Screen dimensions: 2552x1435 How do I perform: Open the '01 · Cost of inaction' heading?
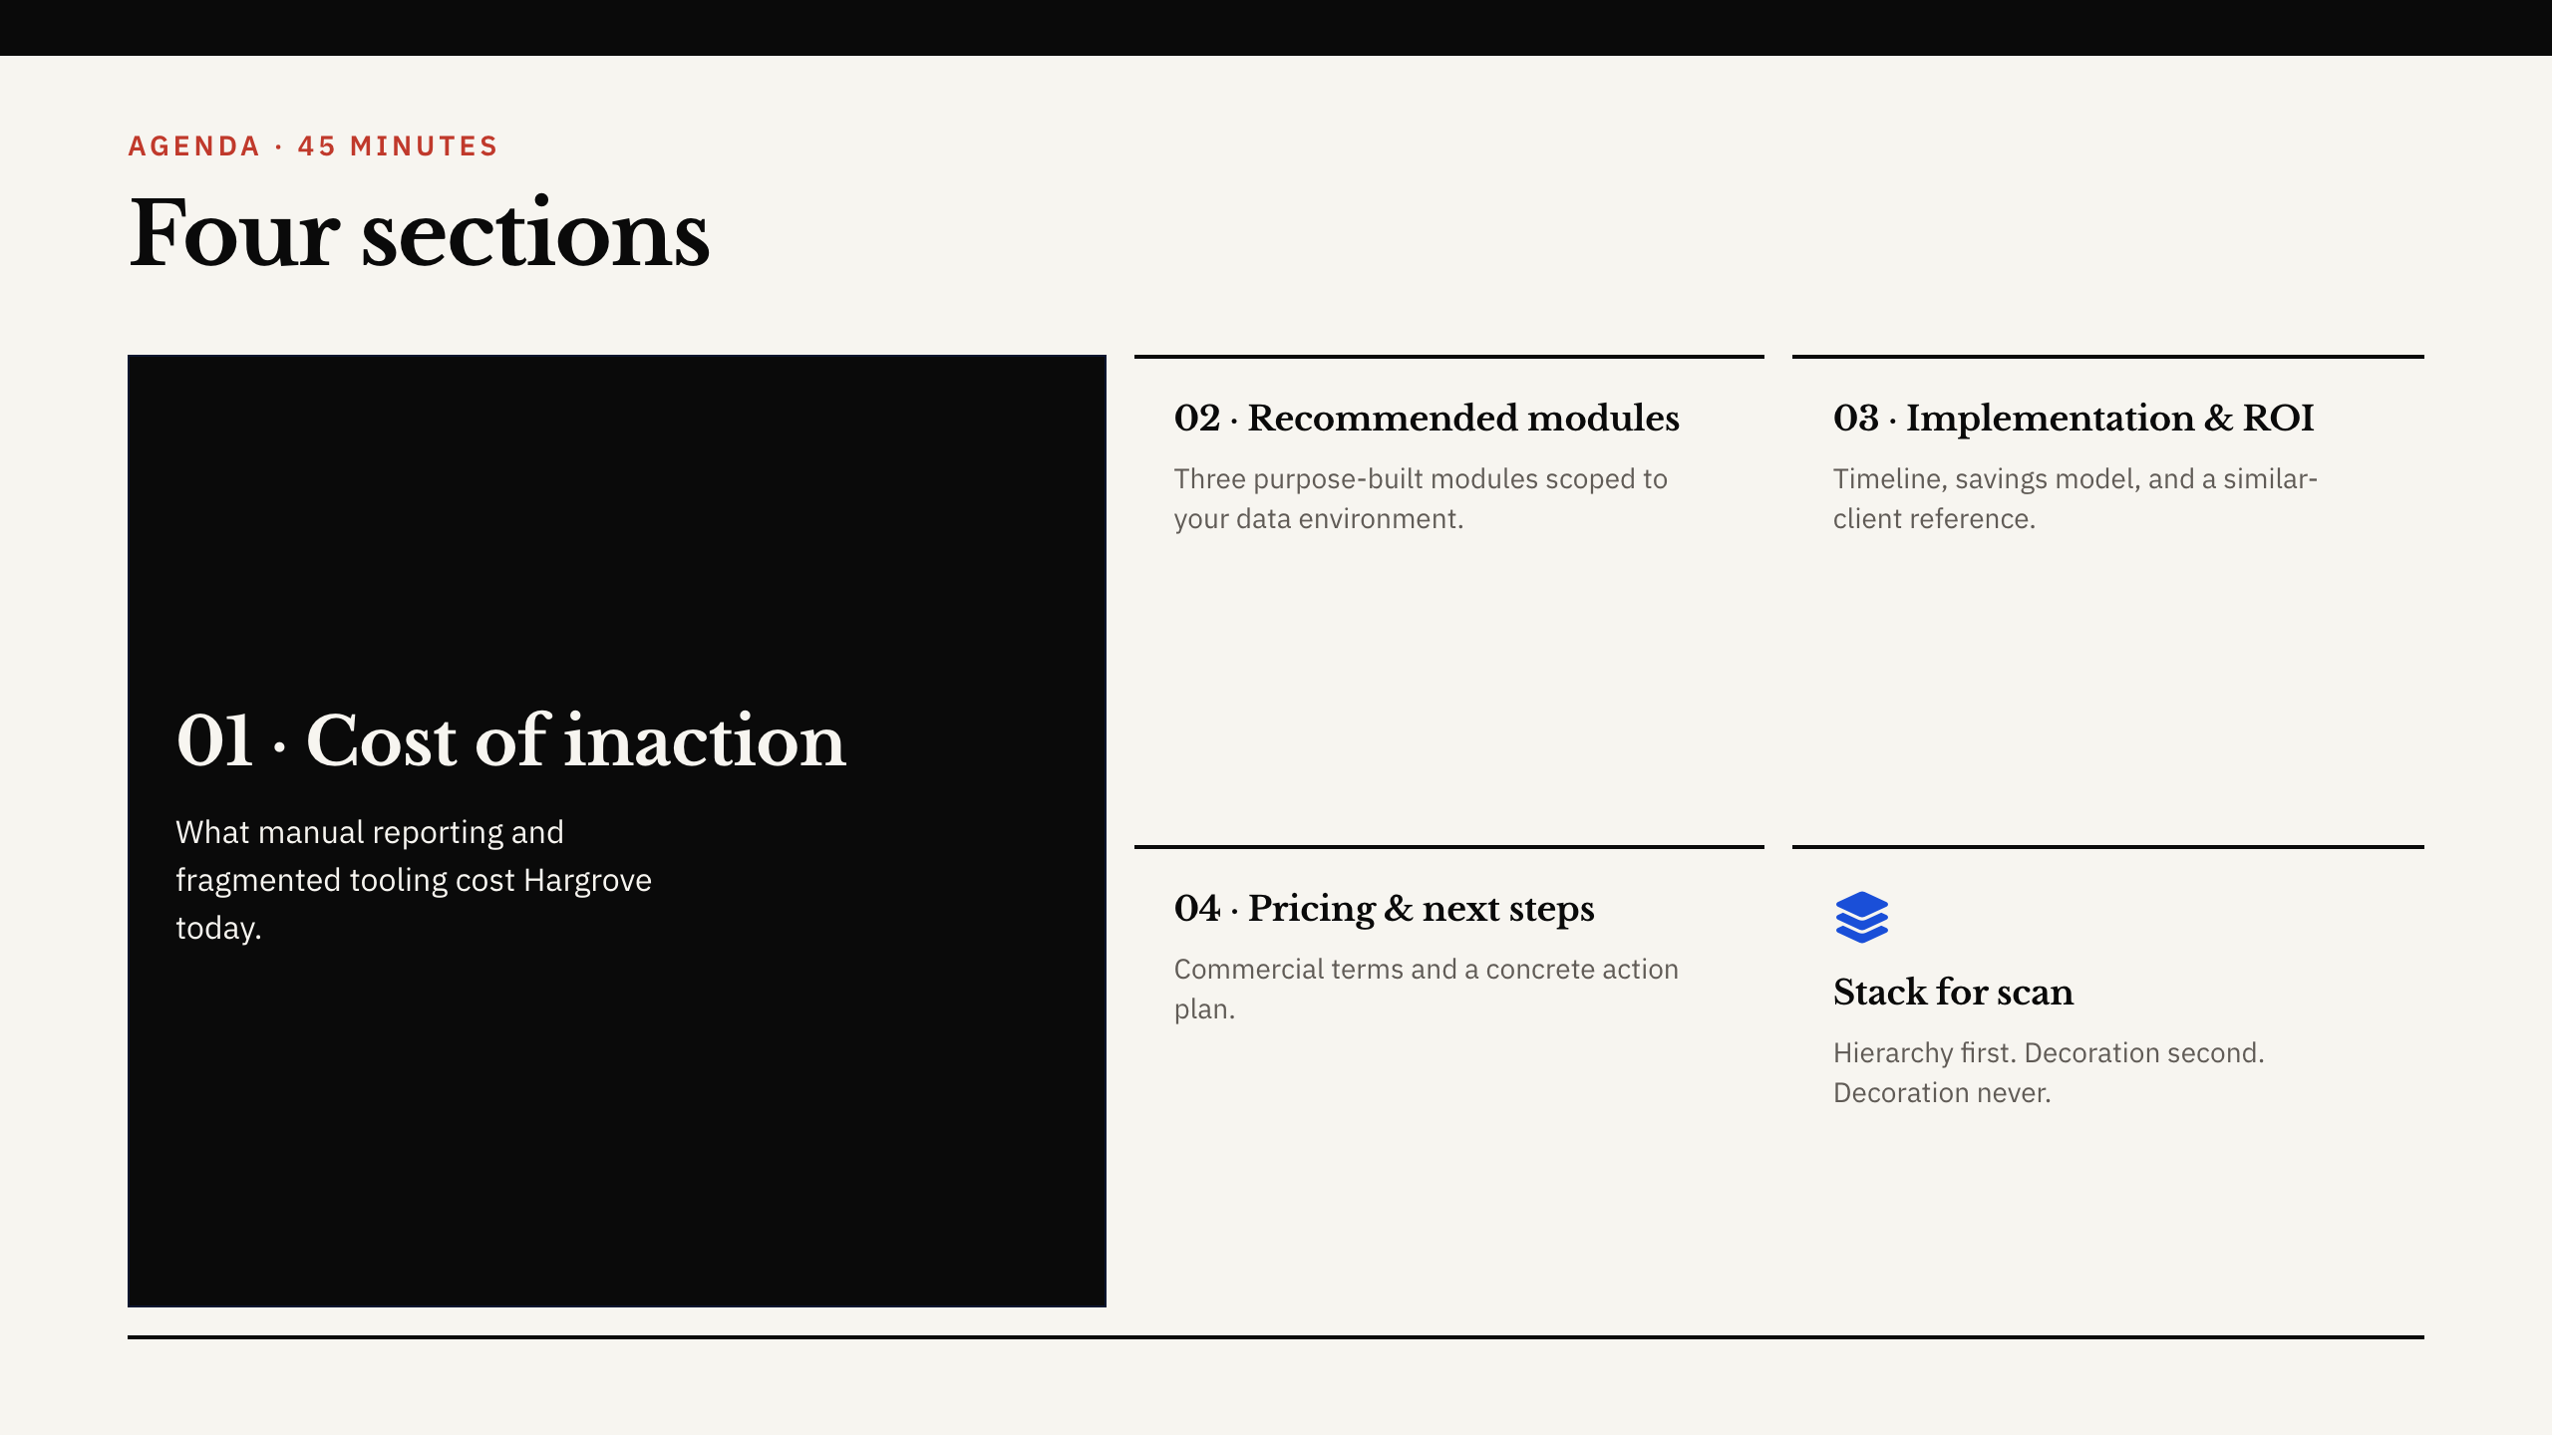tap(510, 740)
